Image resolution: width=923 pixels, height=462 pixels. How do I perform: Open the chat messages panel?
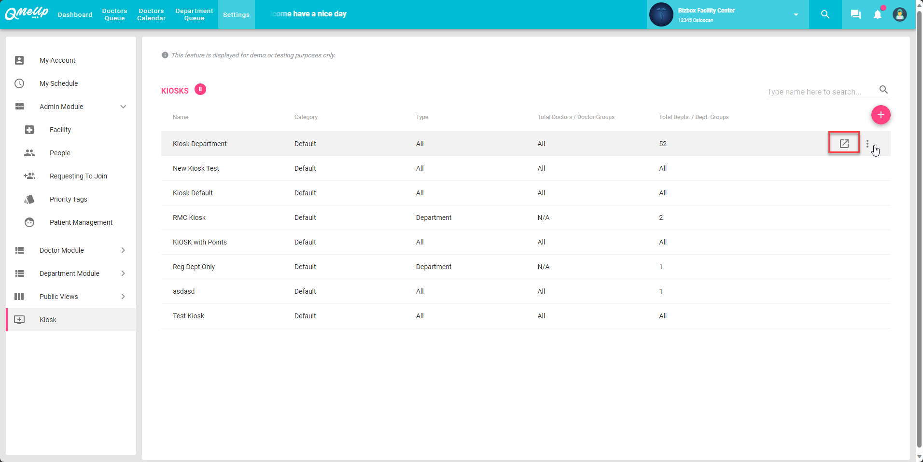coord(855,14)
